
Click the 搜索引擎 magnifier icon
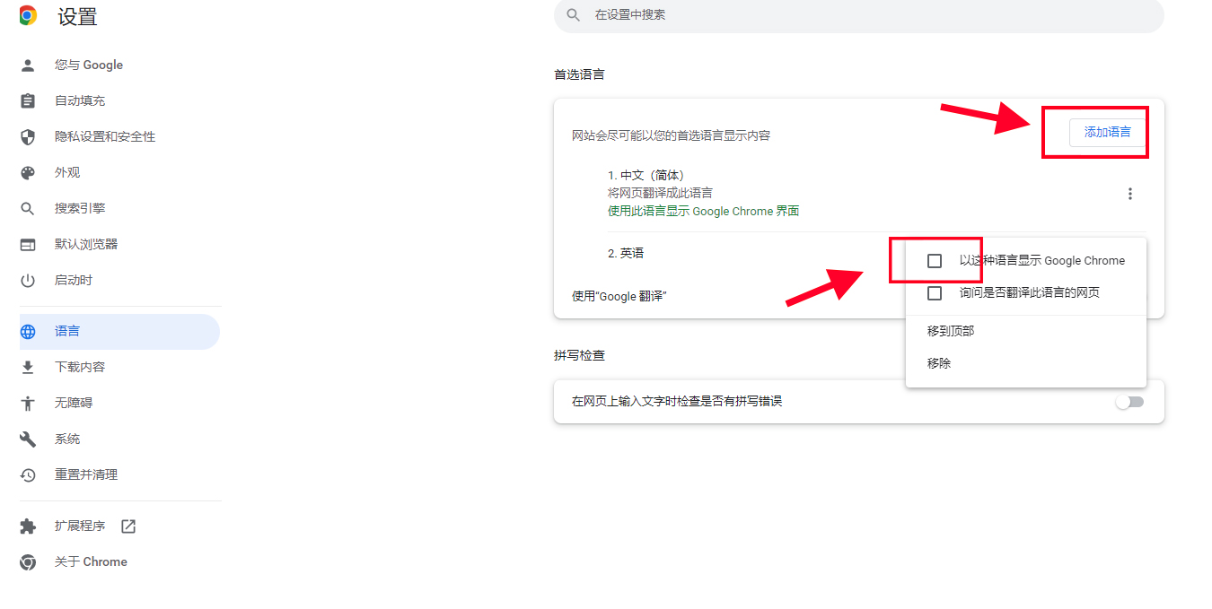(27, 208)
